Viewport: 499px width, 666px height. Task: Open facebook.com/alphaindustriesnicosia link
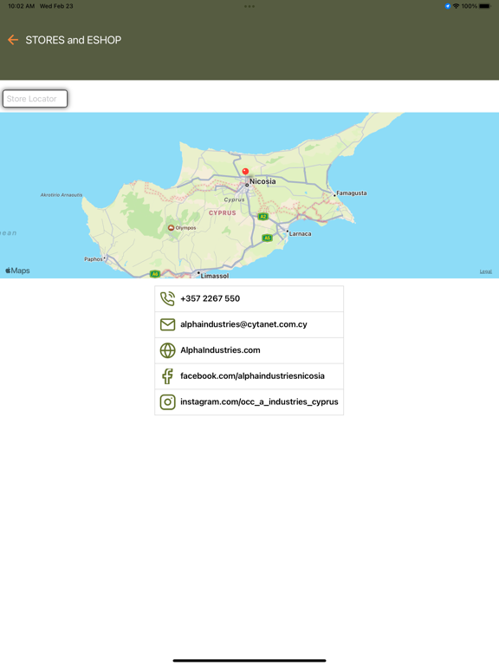pyautogui.click(x=252, y=375)
